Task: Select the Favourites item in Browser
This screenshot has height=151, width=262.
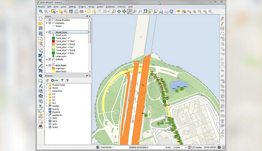Action: click(57, 91)
